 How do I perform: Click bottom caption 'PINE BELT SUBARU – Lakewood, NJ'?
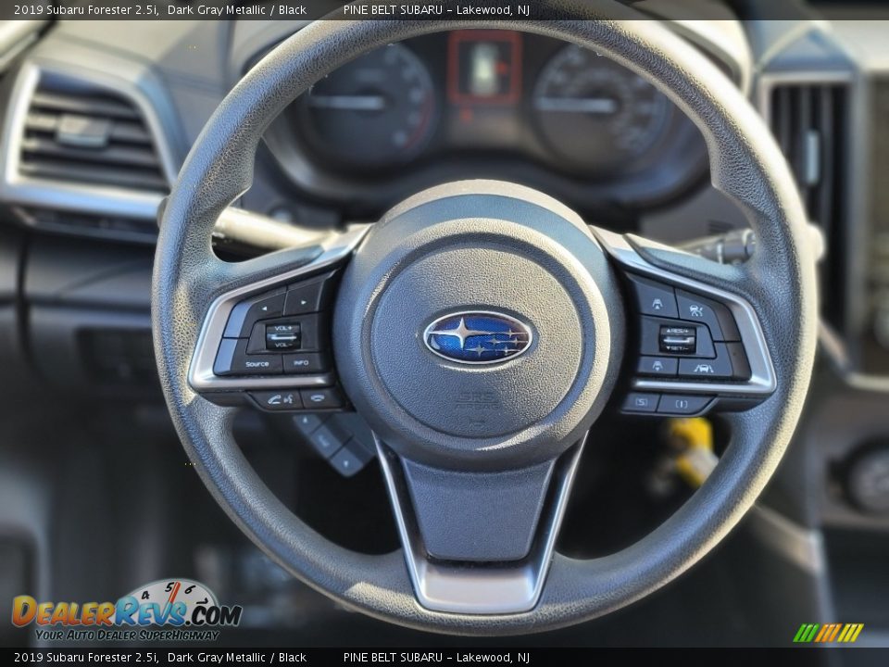(x=436, y=658)
